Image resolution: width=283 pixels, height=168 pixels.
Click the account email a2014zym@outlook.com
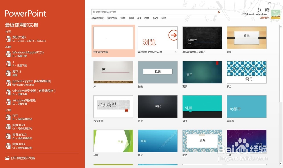(255, 14)
